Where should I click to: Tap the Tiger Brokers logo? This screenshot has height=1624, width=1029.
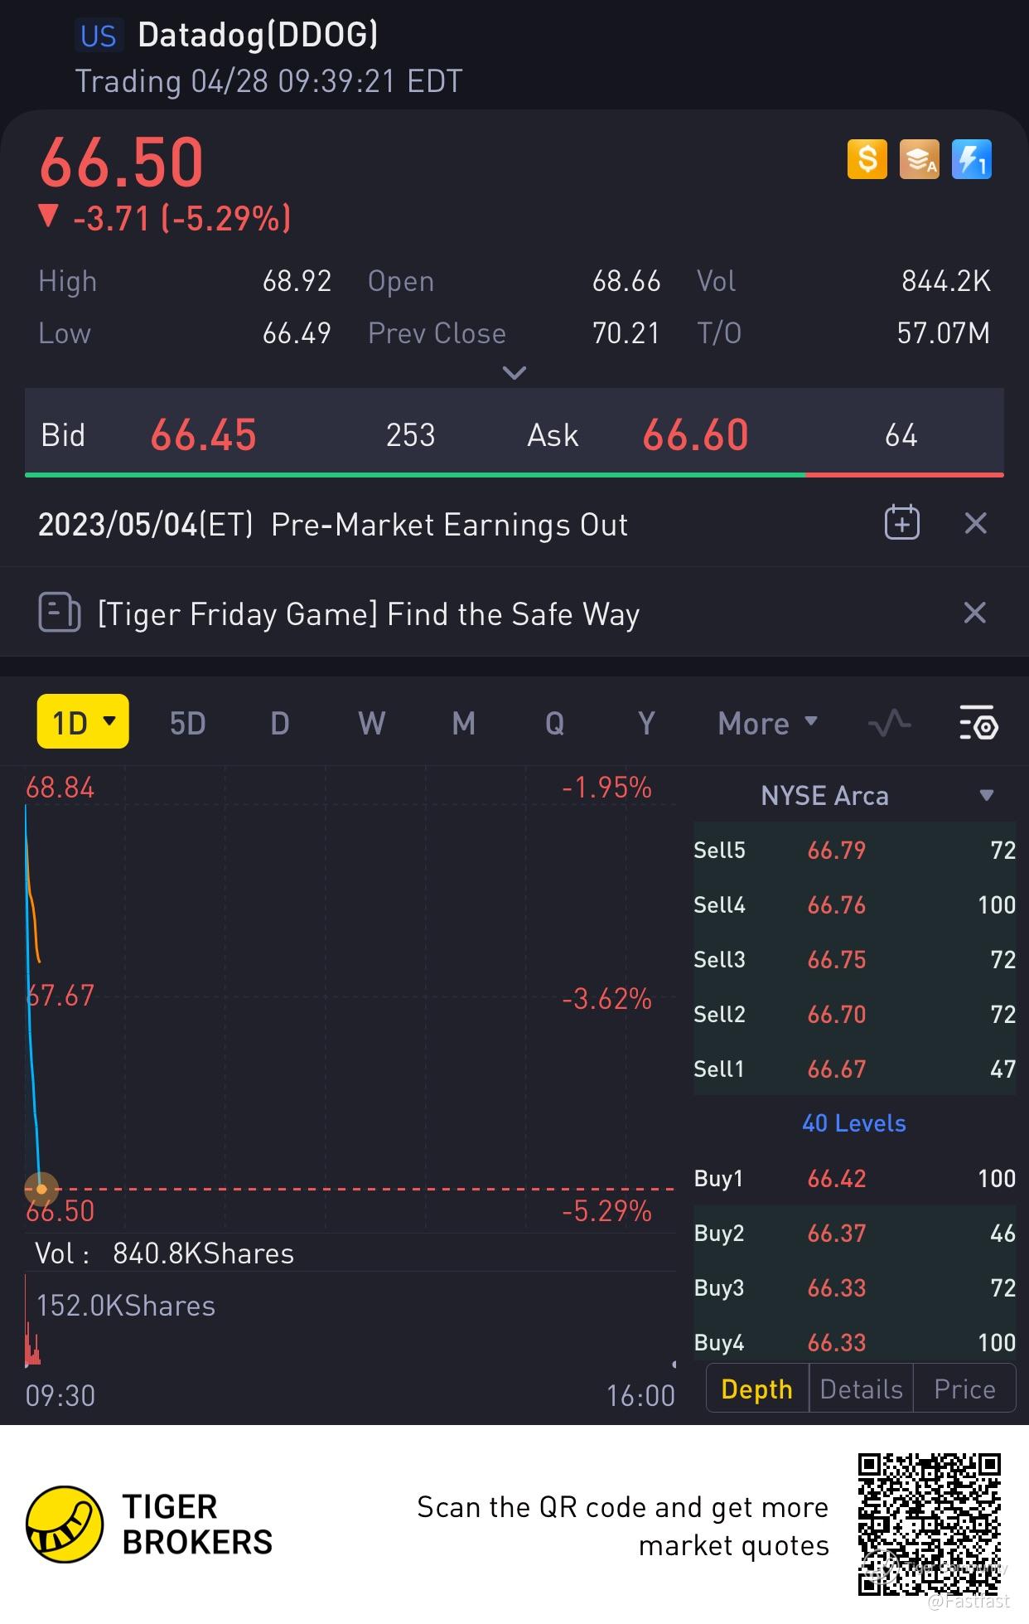pyautogui.click(x=149, y=1524)
